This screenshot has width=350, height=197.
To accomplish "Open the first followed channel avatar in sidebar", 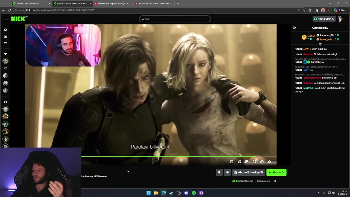I will click(x=5, y=61).
